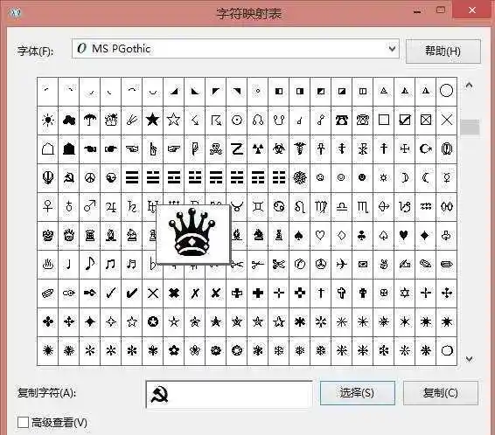This screenshot has width=495, height=435.
Task: Select the ankh symbol
Action: click(x=320, y=149)
